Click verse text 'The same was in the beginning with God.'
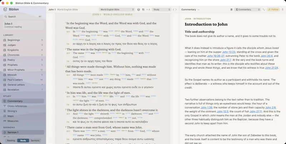Viewport: 286px width, 144px height. pos(94,49)
